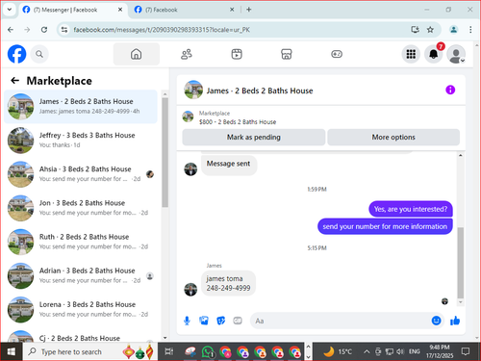The image size is (481, 361).
Task: Go to Facebook Home icon
Action: [x=137, y=54]
